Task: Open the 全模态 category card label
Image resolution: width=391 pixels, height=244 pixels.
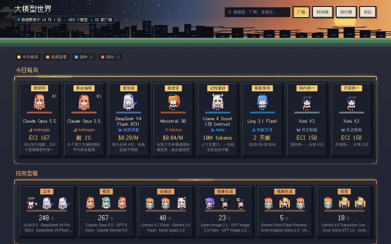Action: coord(166,192)
